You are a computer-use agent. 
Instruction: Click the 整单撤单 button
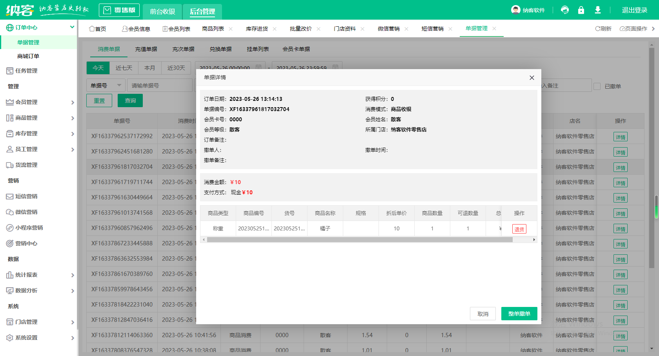click(x=519, y=314)
